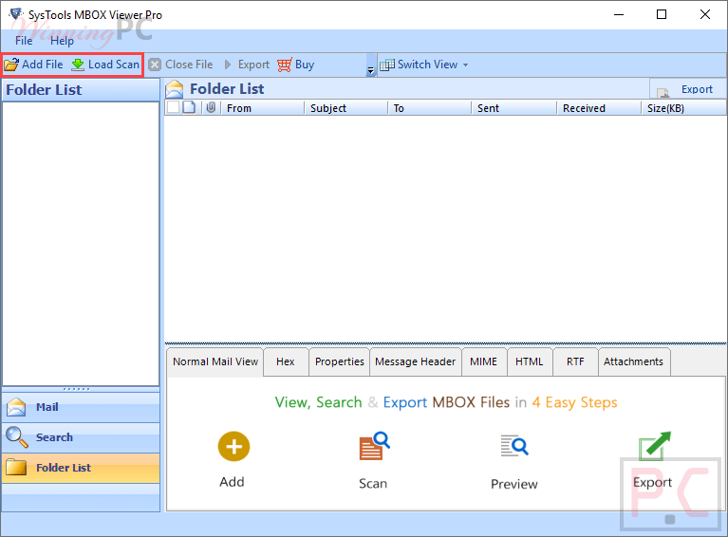The height and width of the screenshot is (537, 728).
Task: Select Mail in the navigation pane
Action: point(81,407)
